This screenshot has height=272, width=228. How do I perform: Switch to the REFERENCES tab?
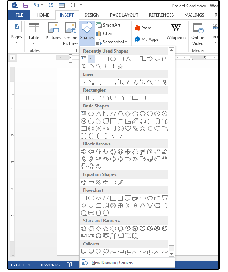tap(161, 15)
